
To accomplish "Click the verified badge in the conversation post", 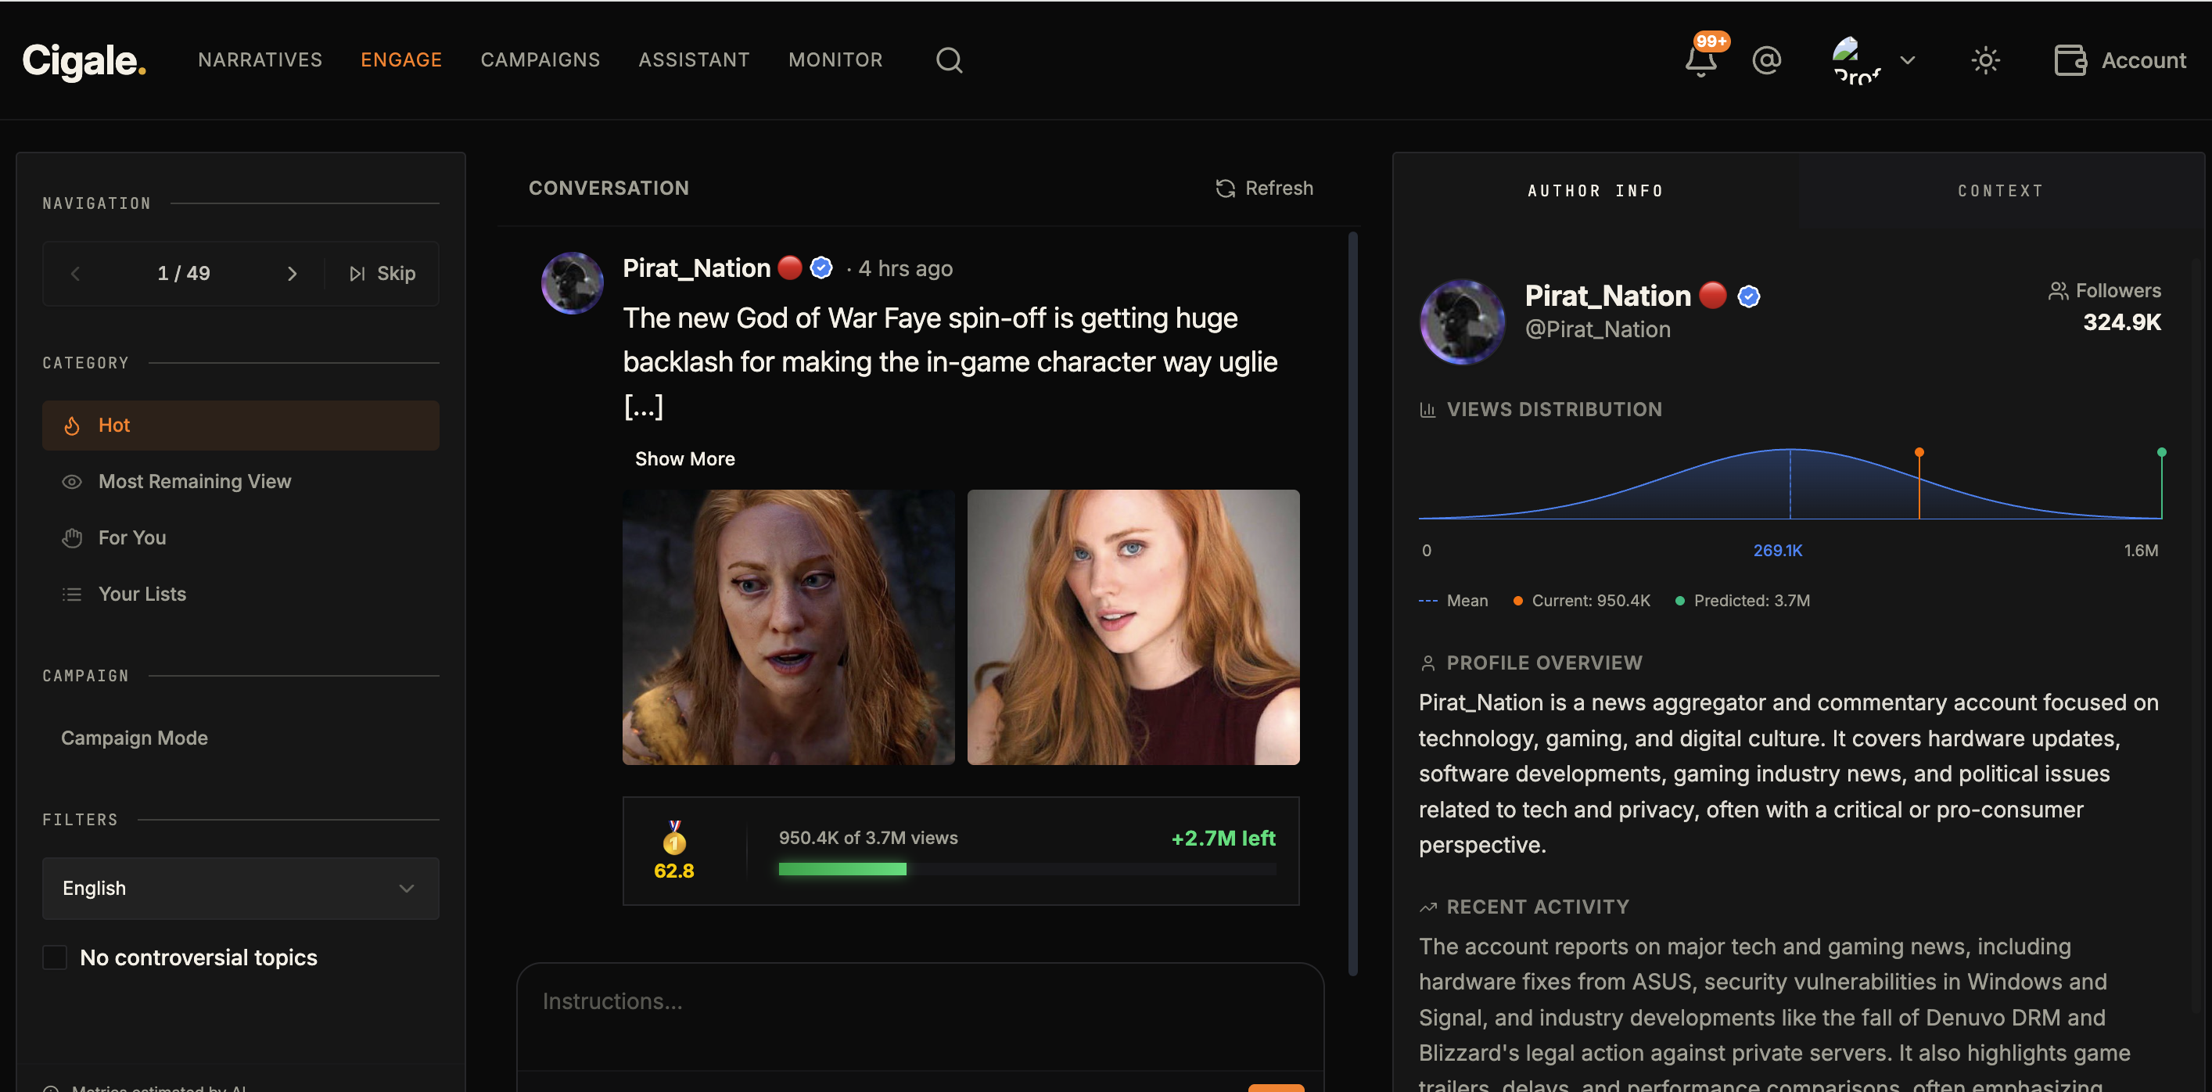I will pos(822,269).
